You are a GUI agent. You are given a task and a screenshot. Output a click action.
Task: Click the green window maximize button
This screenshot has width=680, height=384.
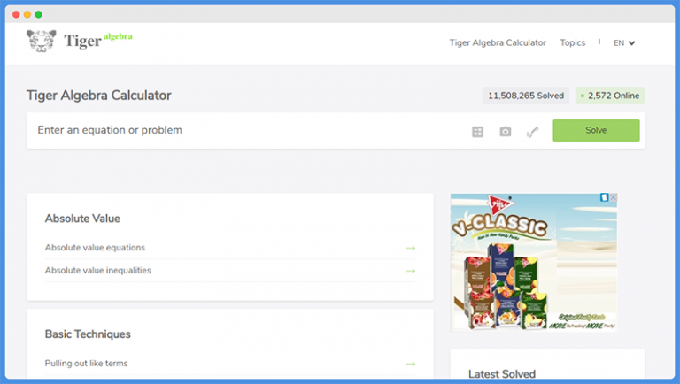point(39,14)
